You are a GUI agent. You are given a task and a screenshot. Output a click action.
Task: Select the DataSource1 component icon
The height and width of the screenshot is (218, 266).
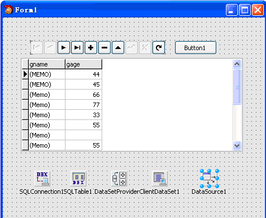[x=210, y=179]
